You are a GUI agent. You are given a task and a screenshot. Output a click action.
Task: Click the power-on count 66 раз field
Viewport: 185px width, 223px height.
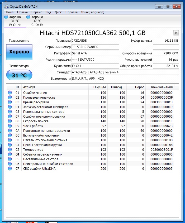166,60
